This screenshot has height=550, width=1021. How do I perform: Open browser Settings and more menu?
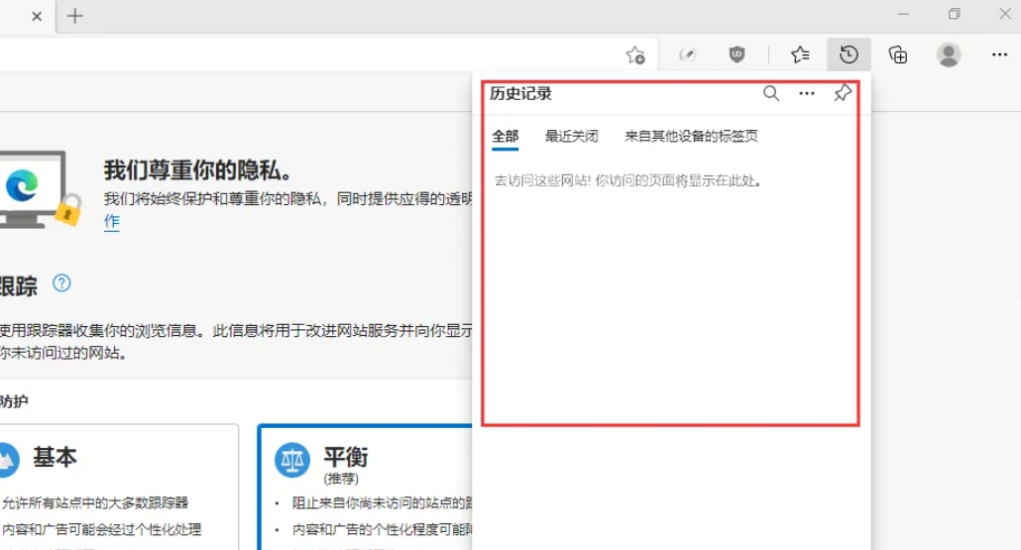(x=999, y=55)
